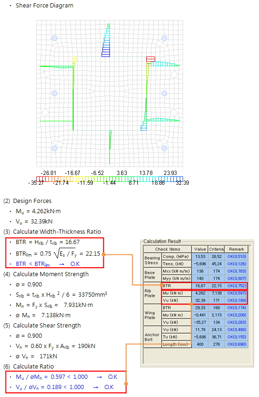This screenshot has width=259, height=397.
Task: Click the bottom-right anchor bolt circle
Action: pyautogui.click(x=164, y=148)
